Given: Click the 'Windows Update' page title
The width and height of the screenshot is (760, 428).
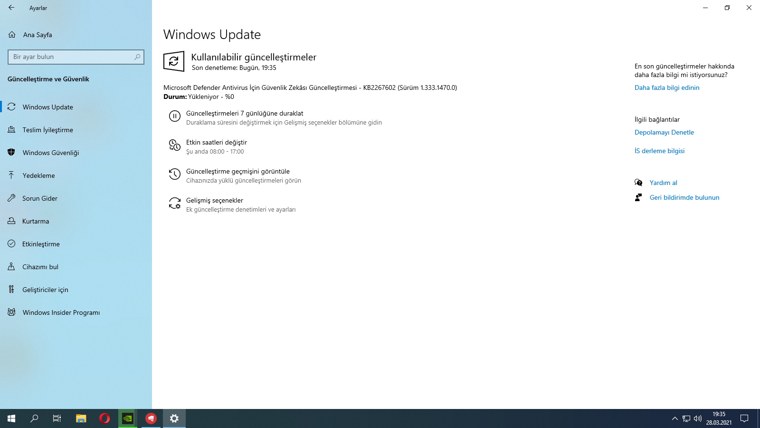Looking at the screenshot, I should (x=212, y=34).
